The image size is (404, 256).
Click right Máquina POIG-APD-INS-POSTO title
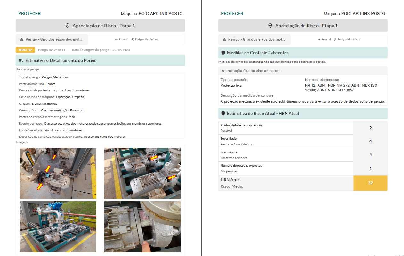pyautogui.click(x=354, y=14)
